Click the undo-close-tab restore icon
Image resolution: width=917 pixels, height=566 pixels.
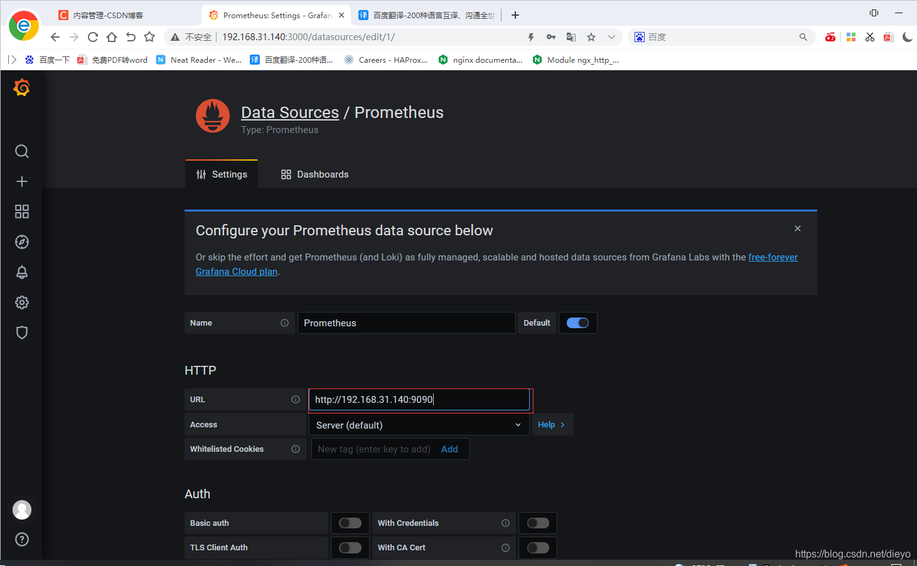(131, 37)
